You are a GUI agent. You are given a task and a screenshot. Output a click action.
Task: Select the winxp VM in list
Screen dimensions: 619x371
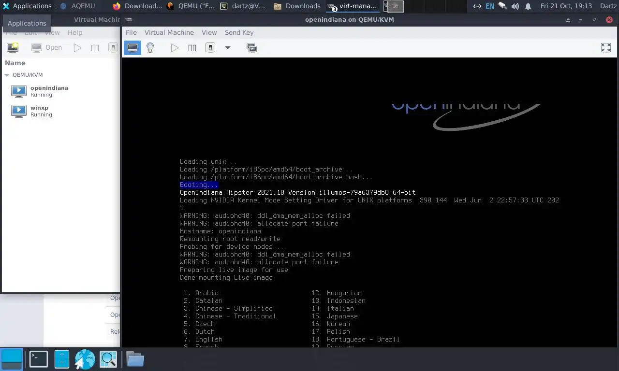[60, 111]
